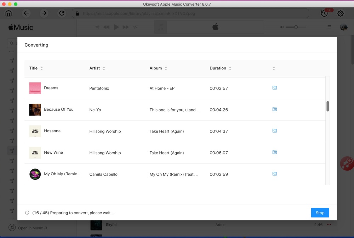Click the conversion History clock icon
Screen dimensions: 354x238
click(x=324, y=13)
